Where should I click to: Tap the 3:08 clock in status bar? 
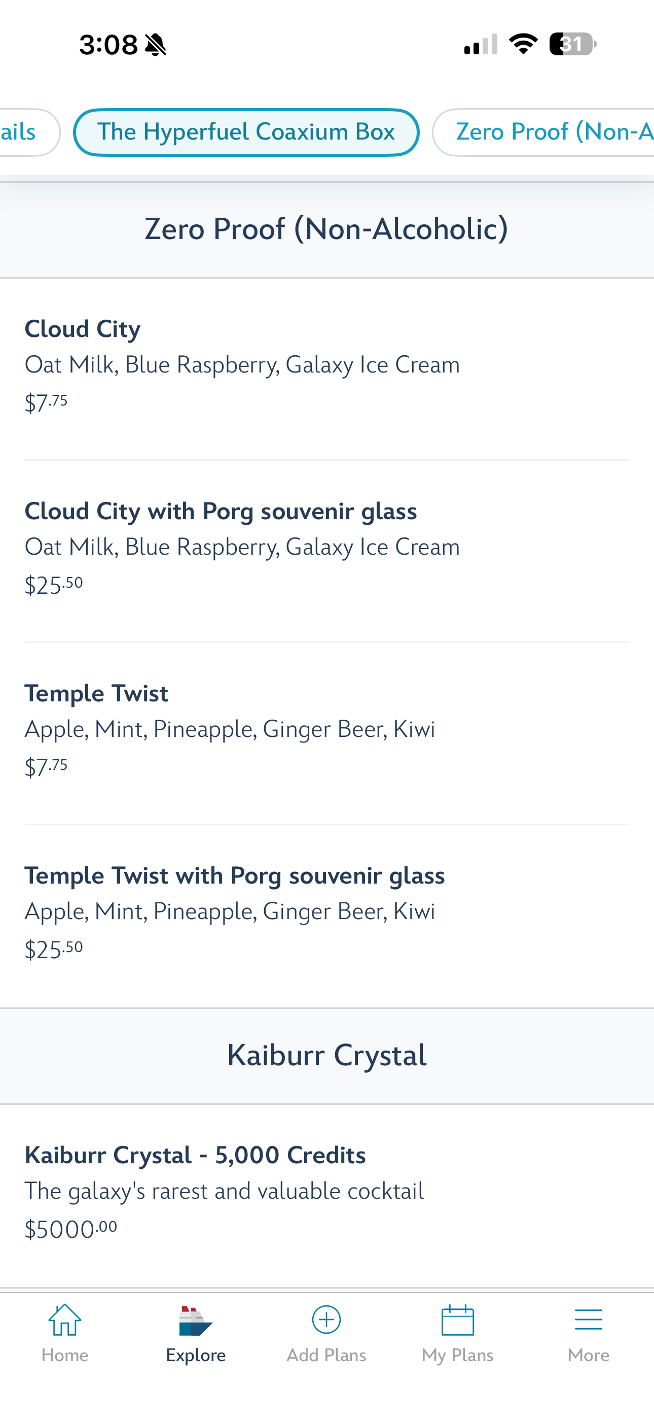[x=108, y=45]
